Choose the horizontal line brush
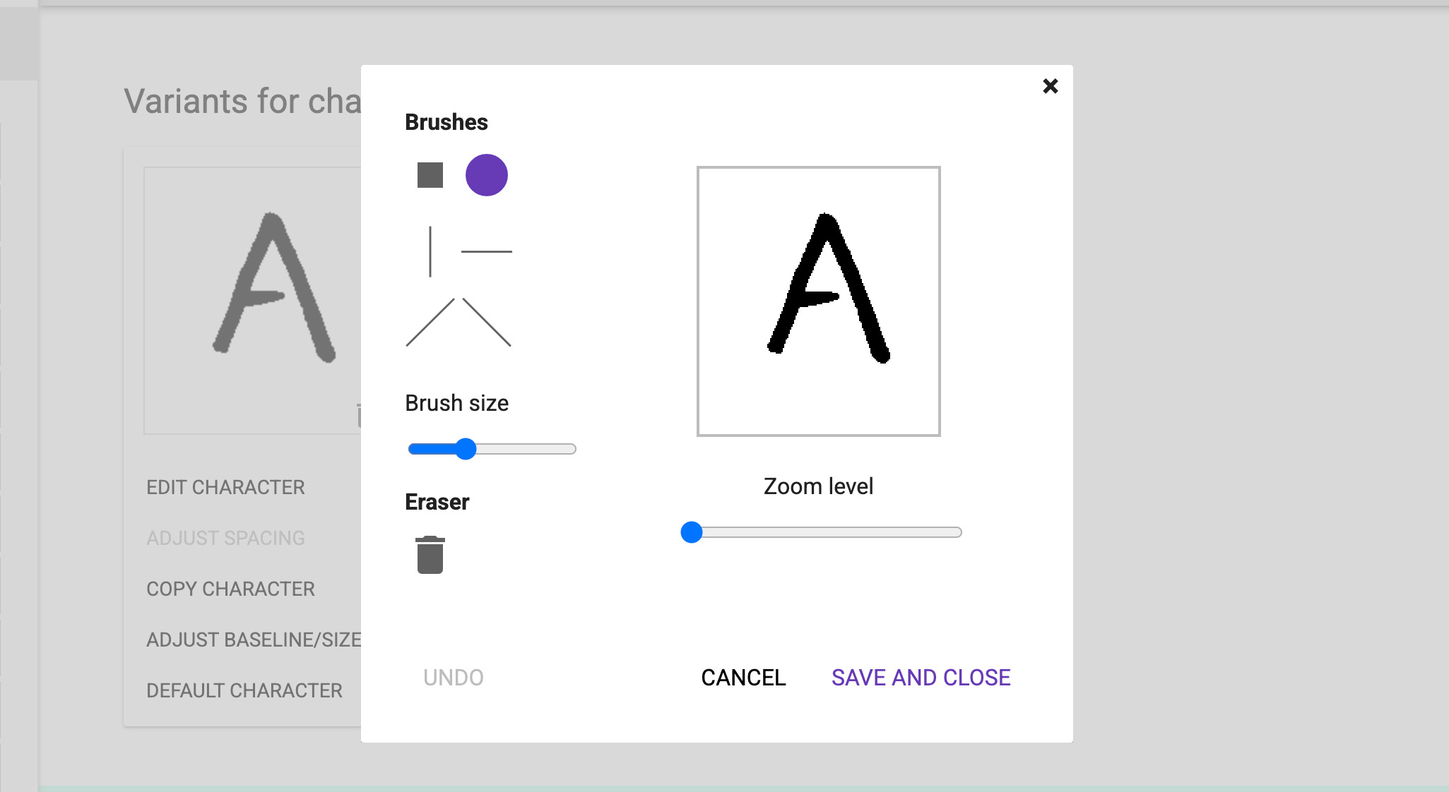This screenshot has width=1449, height=792. click(486, 251)
